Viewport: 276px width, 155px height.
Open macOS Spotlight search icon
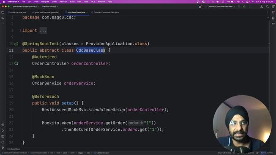point(243,2)
